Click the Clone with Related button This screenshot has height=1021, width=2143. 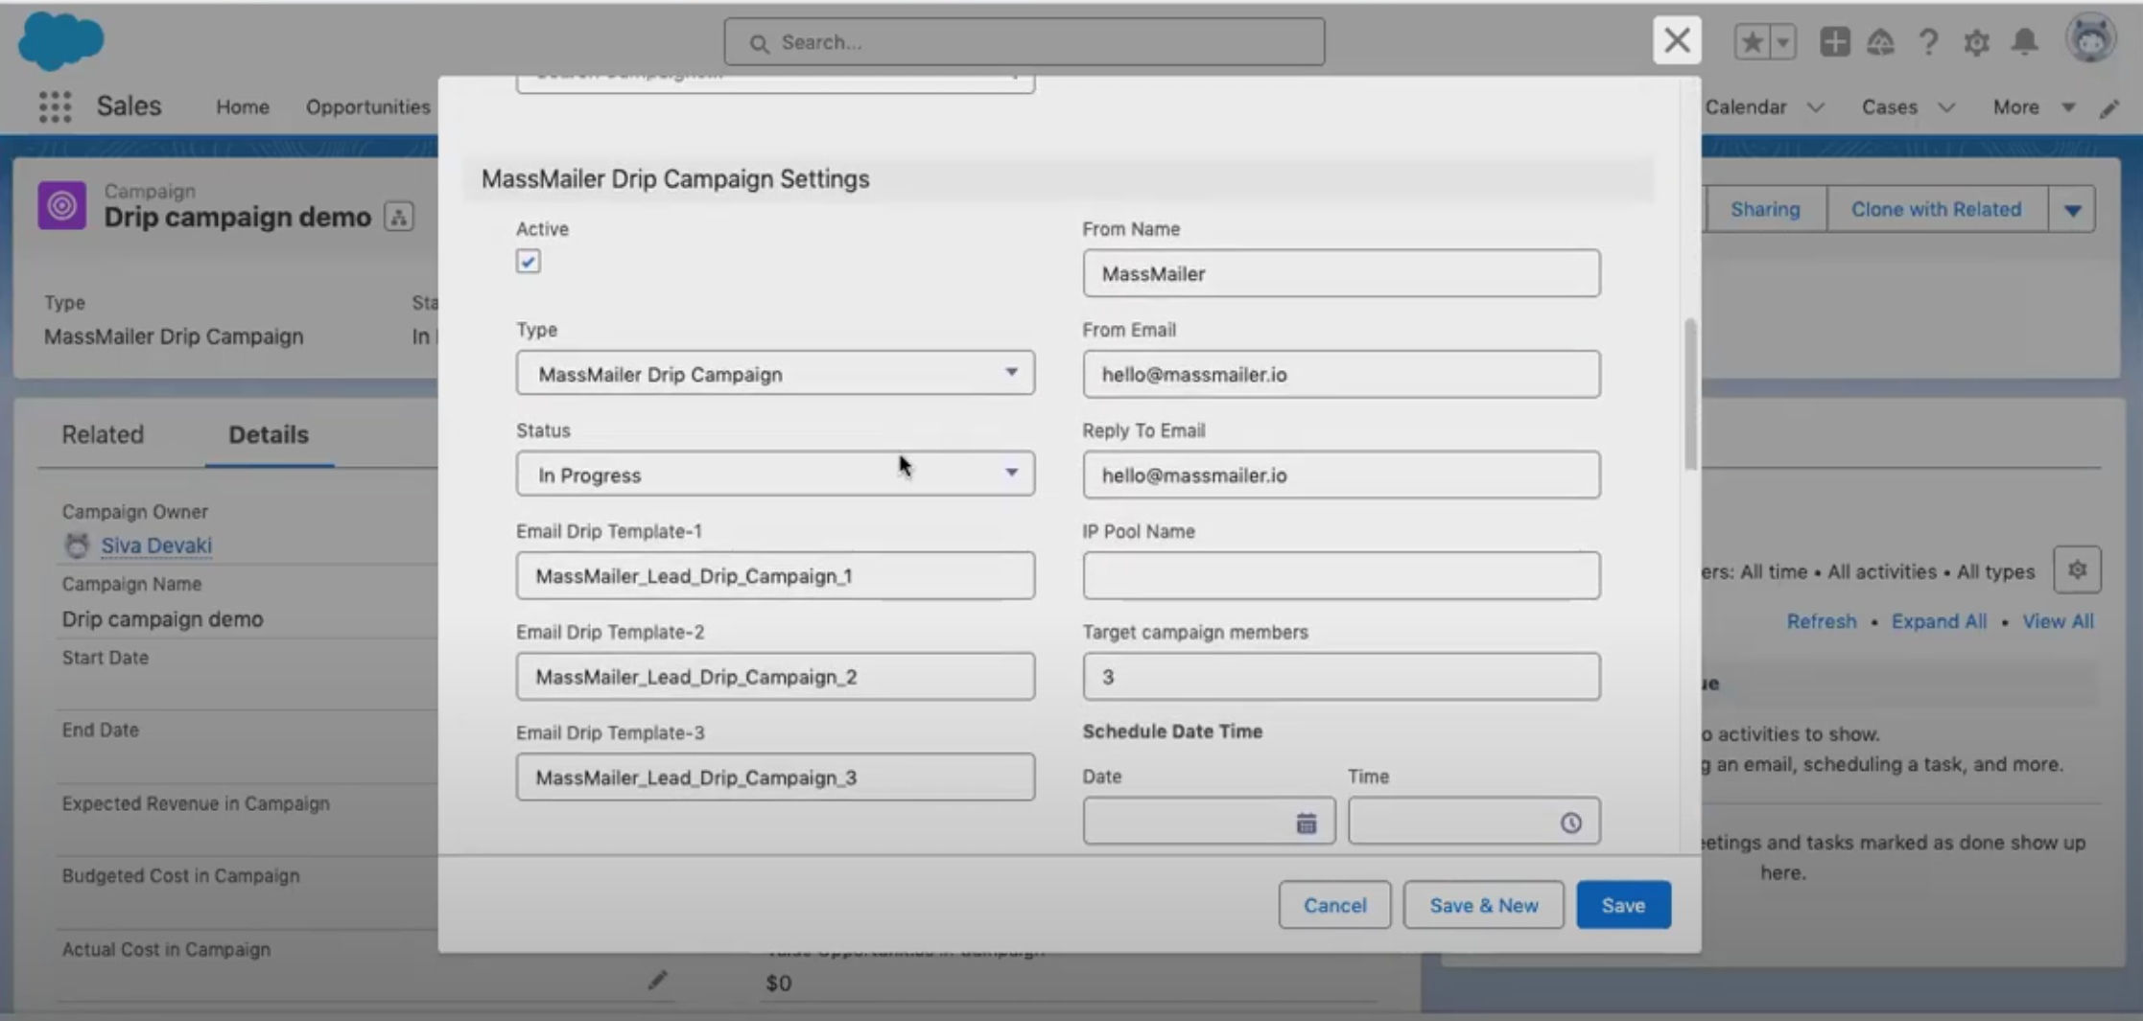[1936, 209]
